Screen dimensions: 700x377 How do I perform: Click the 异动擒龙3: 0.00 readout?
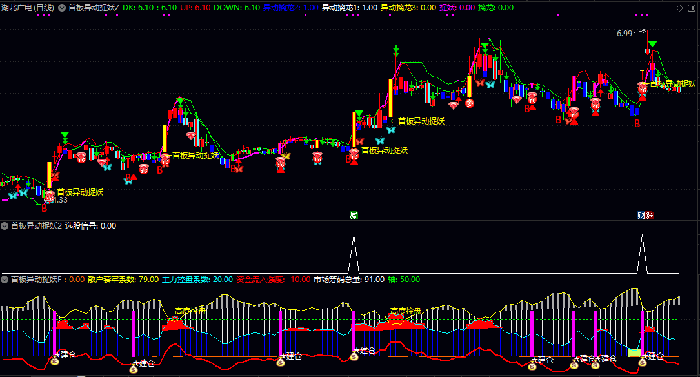pyautogui.click(x=408, y=8)
